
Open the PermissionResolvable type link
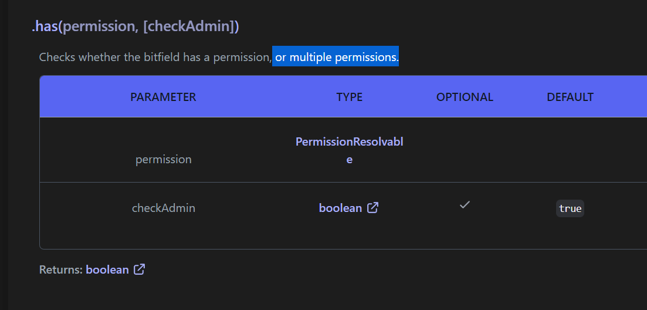point(349,150)
